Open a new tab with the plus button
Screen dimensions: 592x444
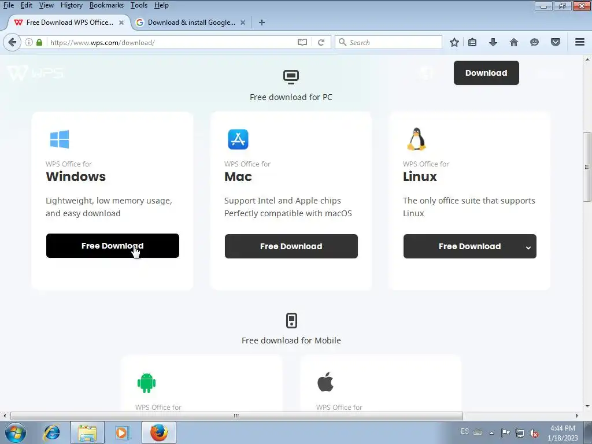(262, 23)
